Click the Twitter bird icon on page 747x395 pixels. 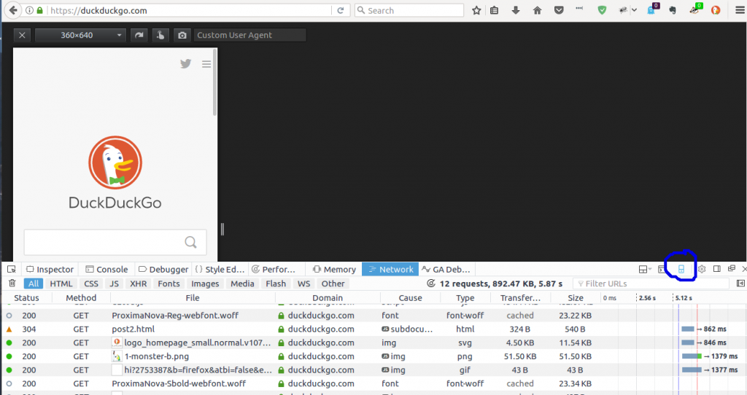186,63
